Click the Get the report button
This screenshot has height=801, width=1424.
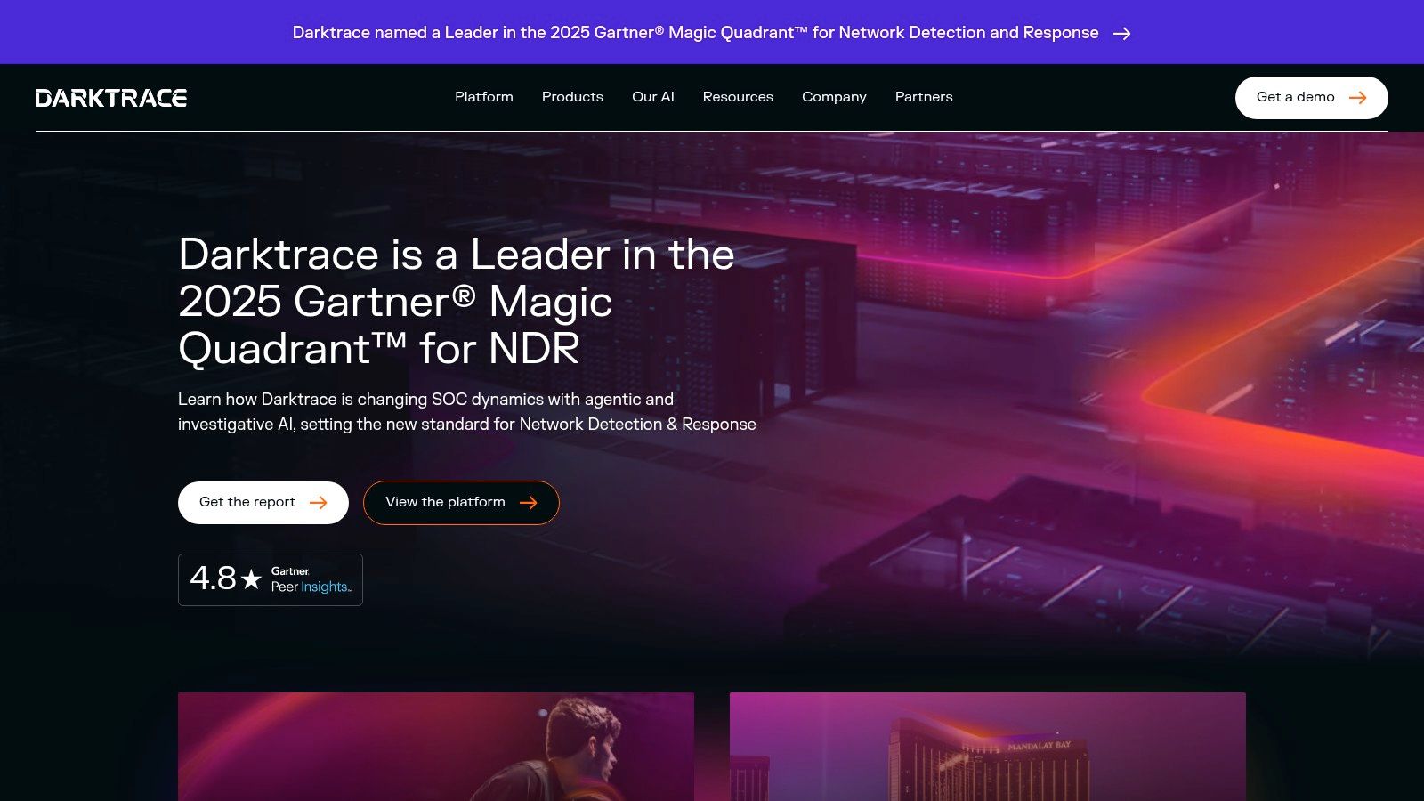coord(248,503)
